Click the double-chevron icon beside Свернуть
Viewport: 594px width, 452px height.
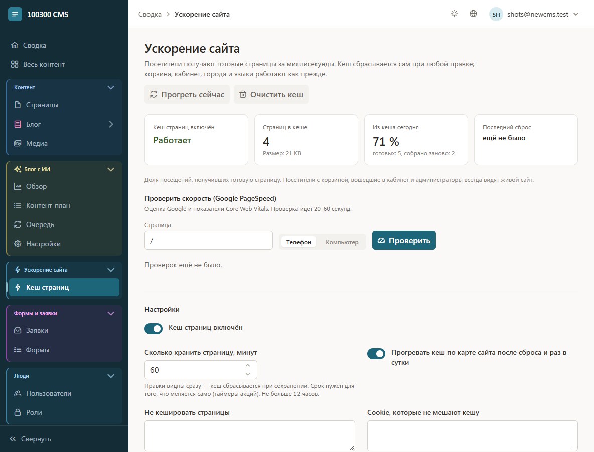pos(13,439)
